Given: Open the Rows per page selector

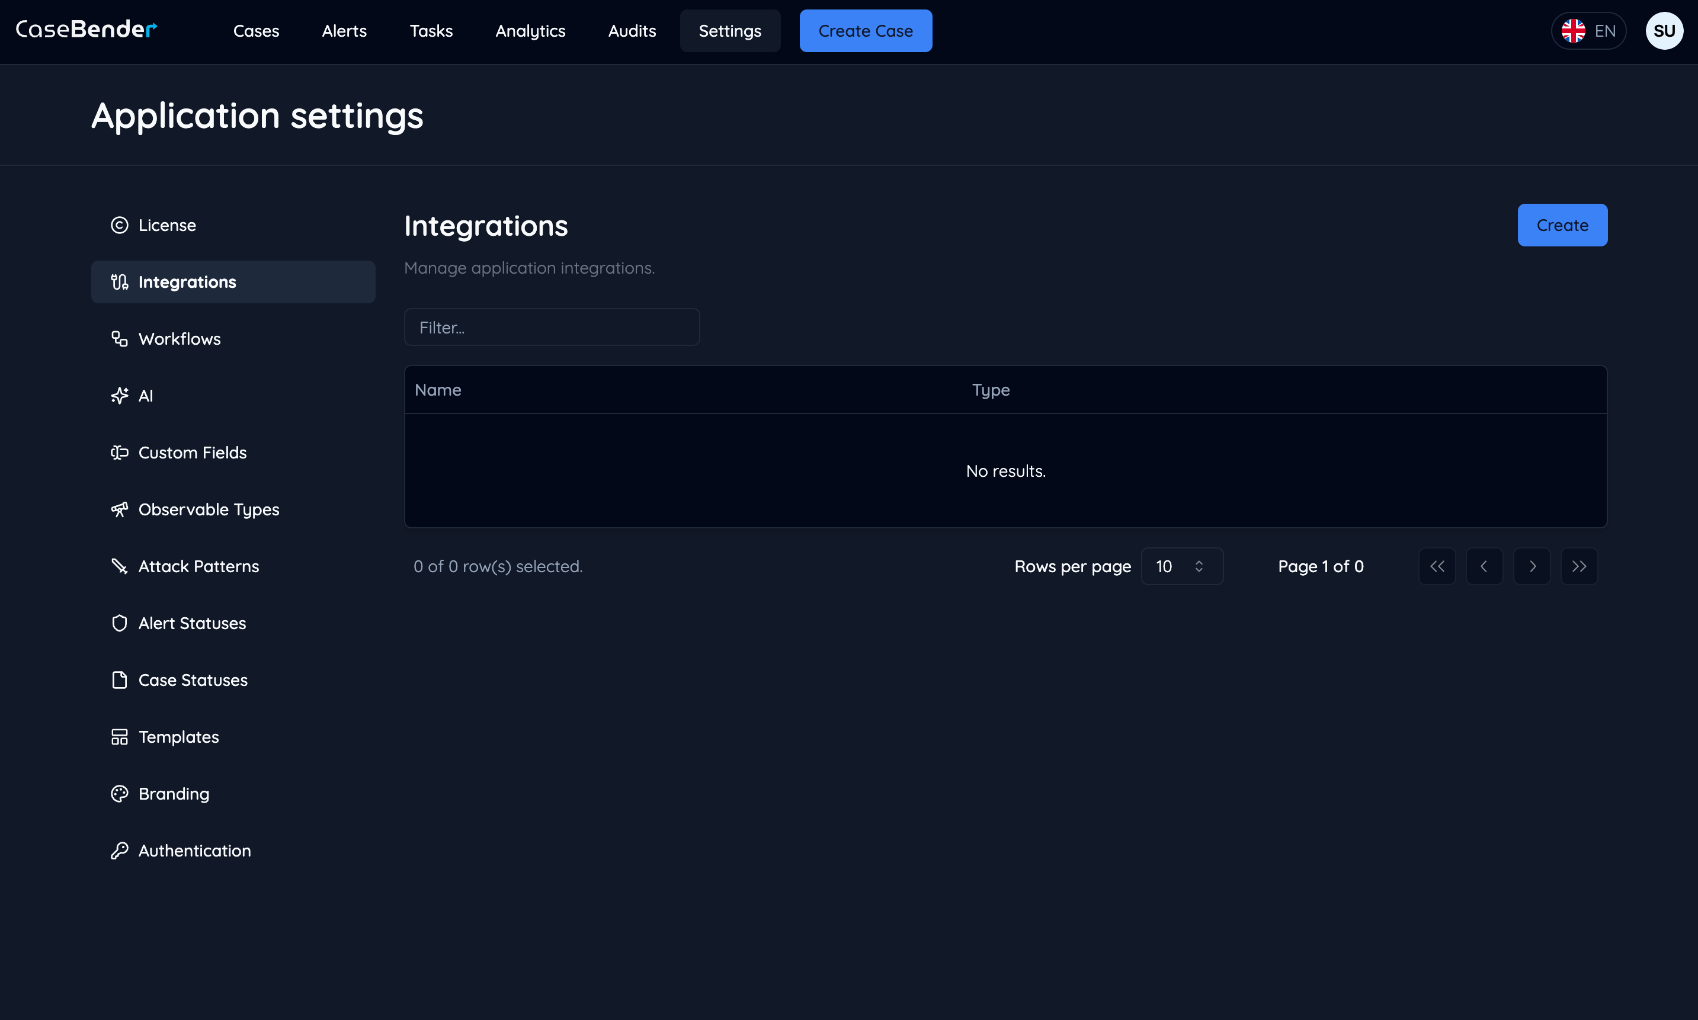Looking at the screenshot, I should pyautogui.click(x=1182, y=566).
